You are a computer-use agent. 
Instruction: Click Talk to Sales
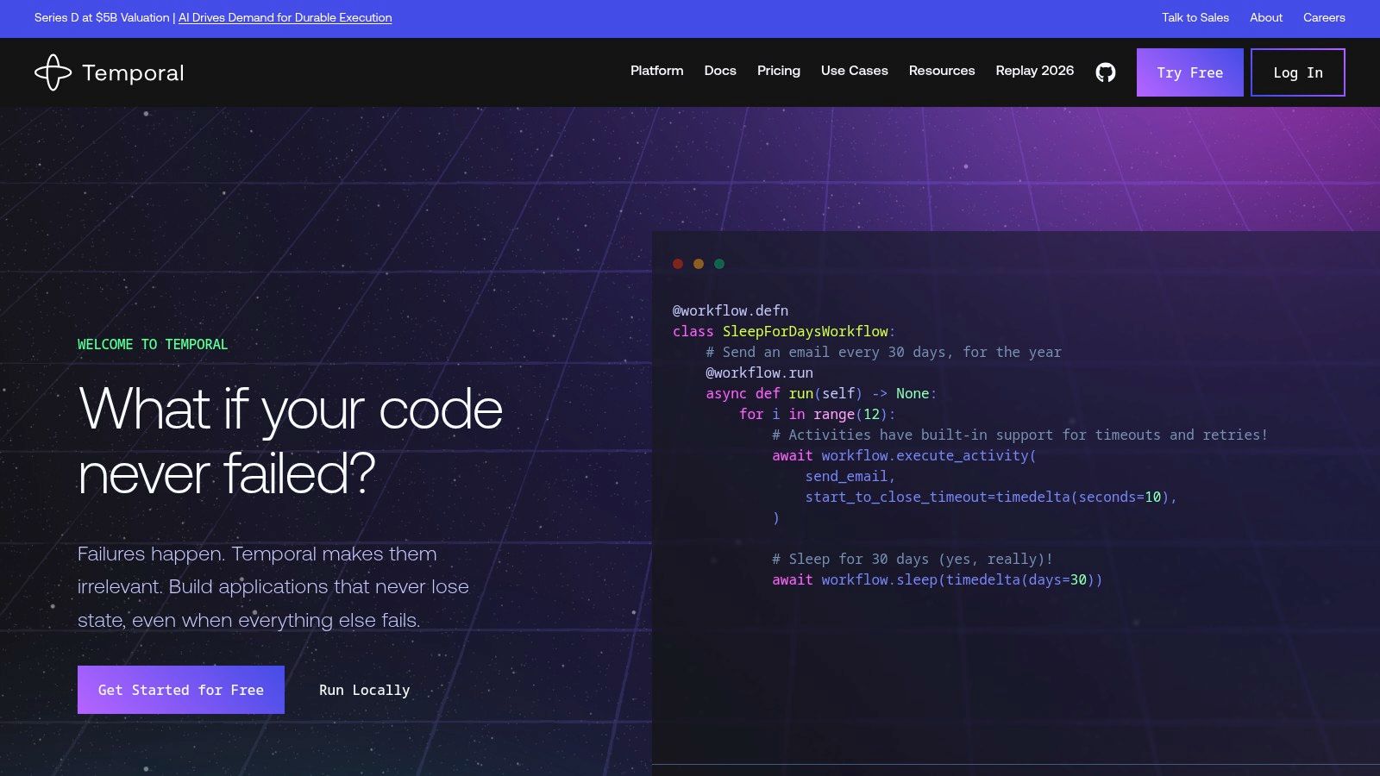(1195, 17)
